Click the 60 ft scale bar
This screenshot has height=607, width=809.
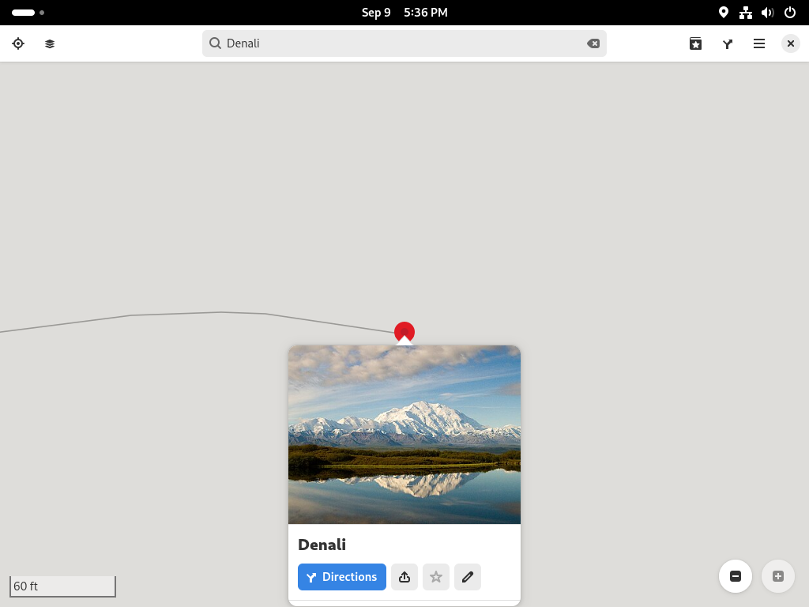point(62,586)
